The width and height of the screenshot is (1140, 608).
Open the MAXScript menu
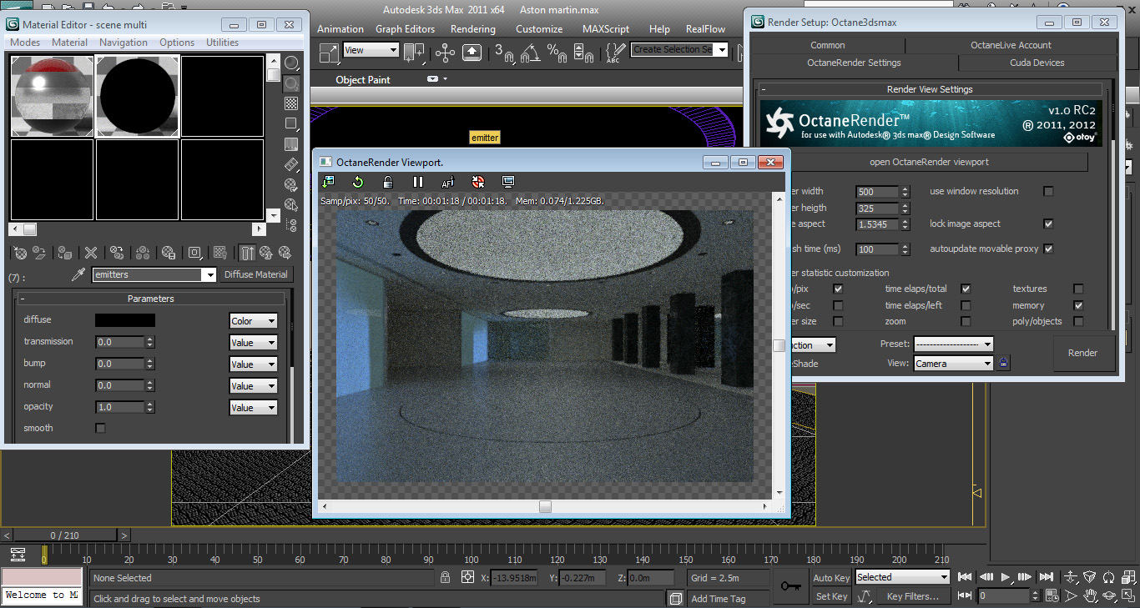click(606, 29)
